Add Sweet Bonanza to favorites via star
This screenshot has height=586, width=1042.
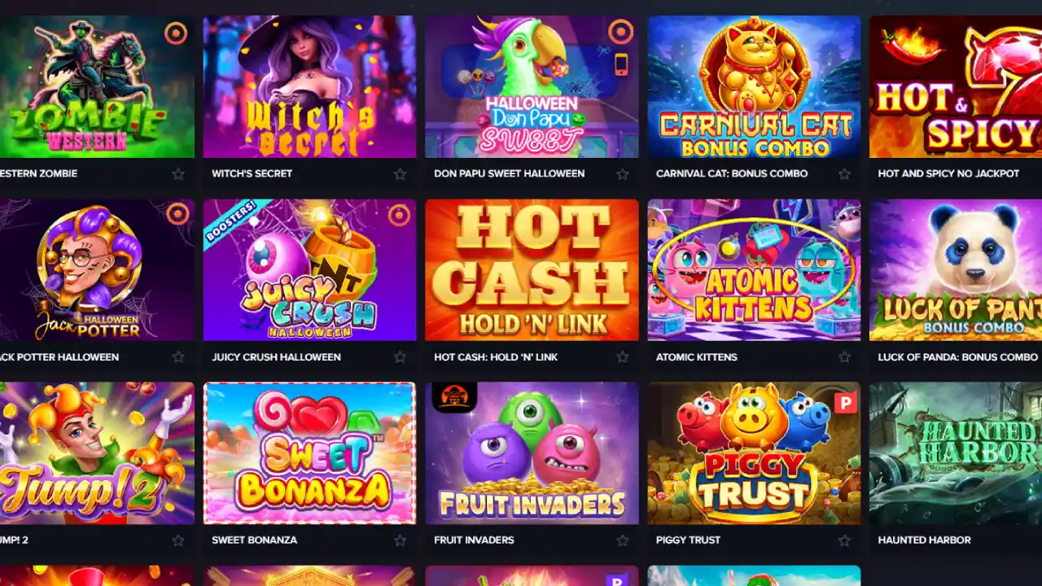pyautogui.click(x=400, y=540)
